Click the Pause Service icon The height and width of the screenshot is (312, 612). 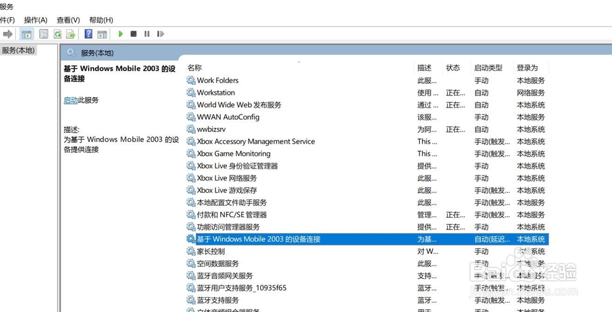coord(147,34)
